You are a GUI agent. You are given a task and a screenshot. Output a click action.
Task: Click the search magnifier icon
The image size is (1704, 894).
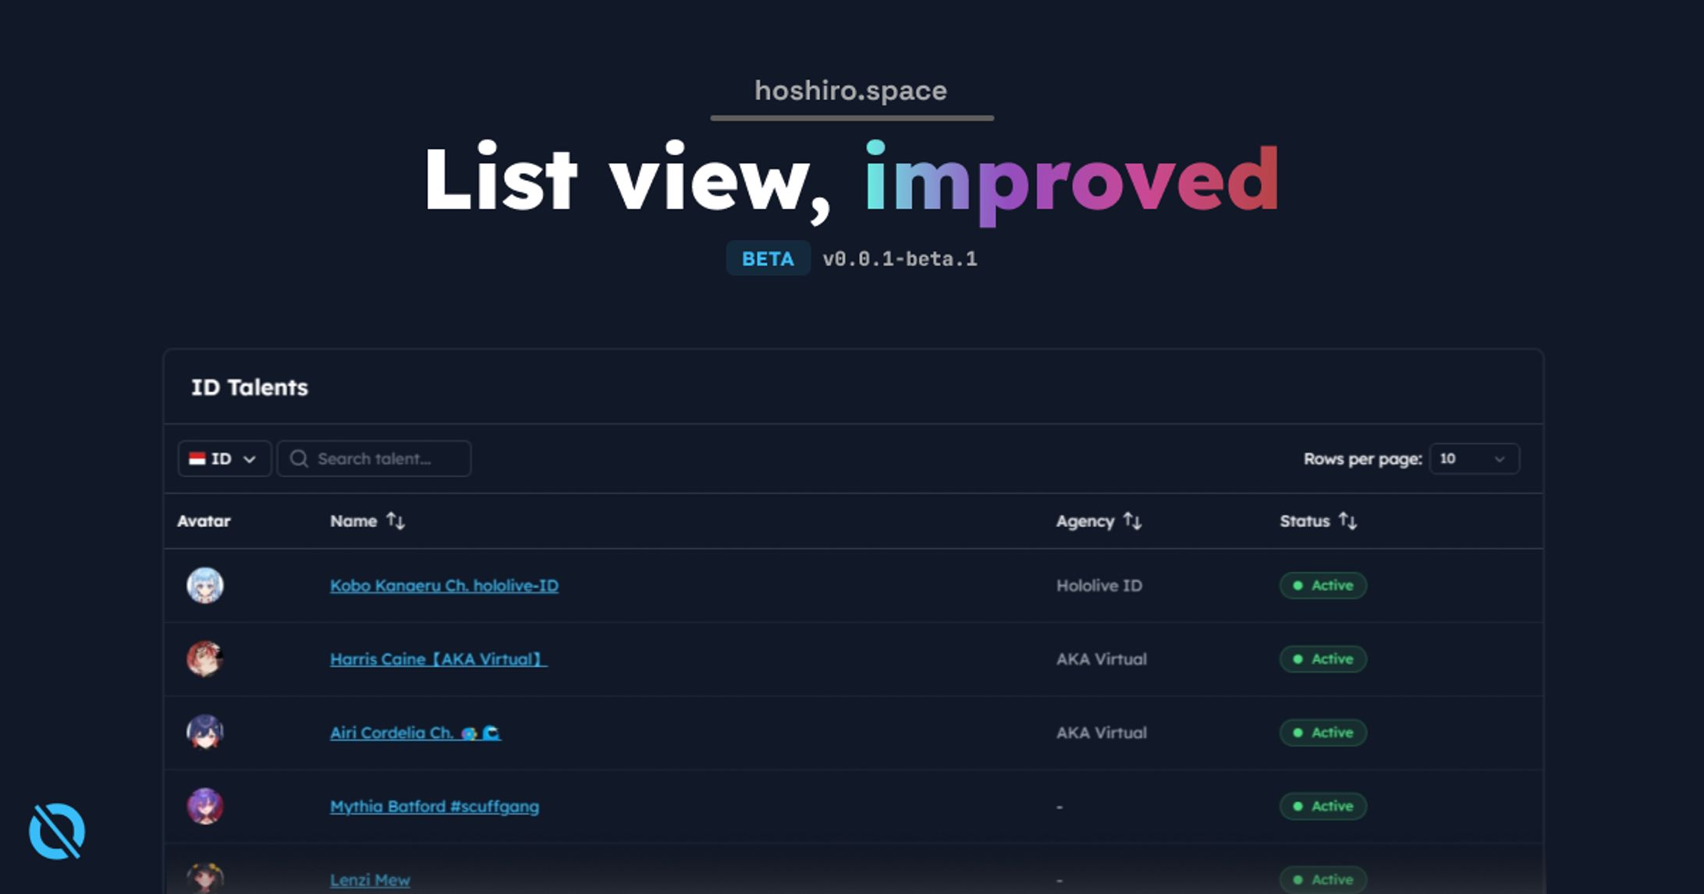299,459
